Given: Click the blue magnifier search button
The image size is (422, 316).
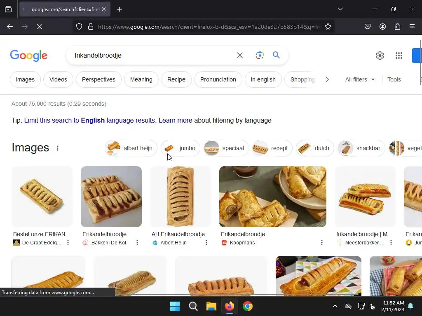Looking at the screenshot, I should pos(276,55).
